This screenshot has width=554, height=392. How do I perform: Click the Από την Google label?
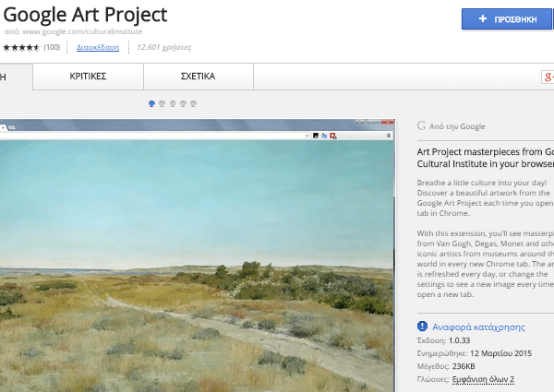tap(457, 126)
